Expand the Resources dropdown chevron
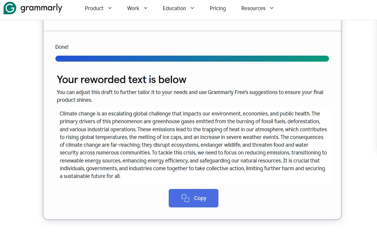The width and height of the screenshot is (377, 233). (x=271, y=8)
